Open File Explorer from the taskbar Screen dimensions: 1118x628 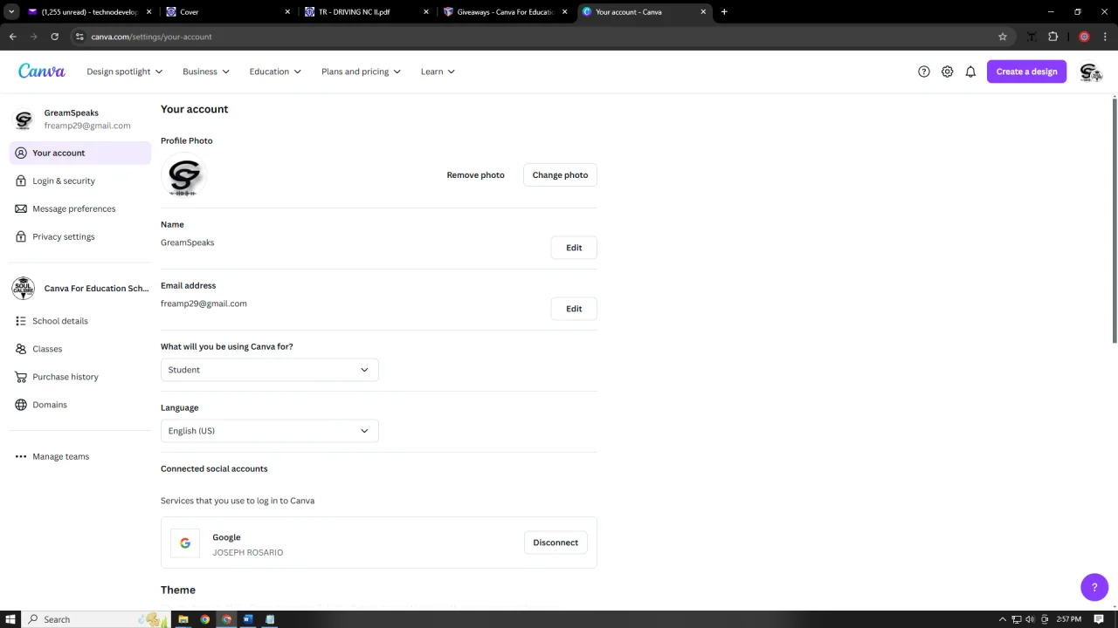point(183,619)
